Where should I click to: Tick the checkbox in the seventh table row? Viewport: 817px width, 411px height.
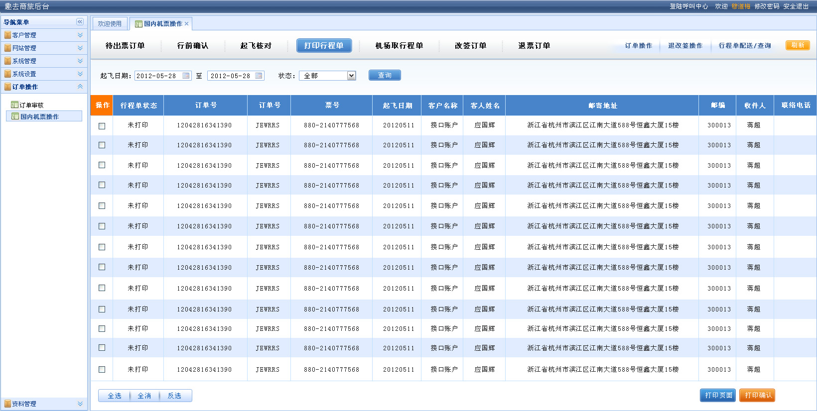[x=102, y=247]
